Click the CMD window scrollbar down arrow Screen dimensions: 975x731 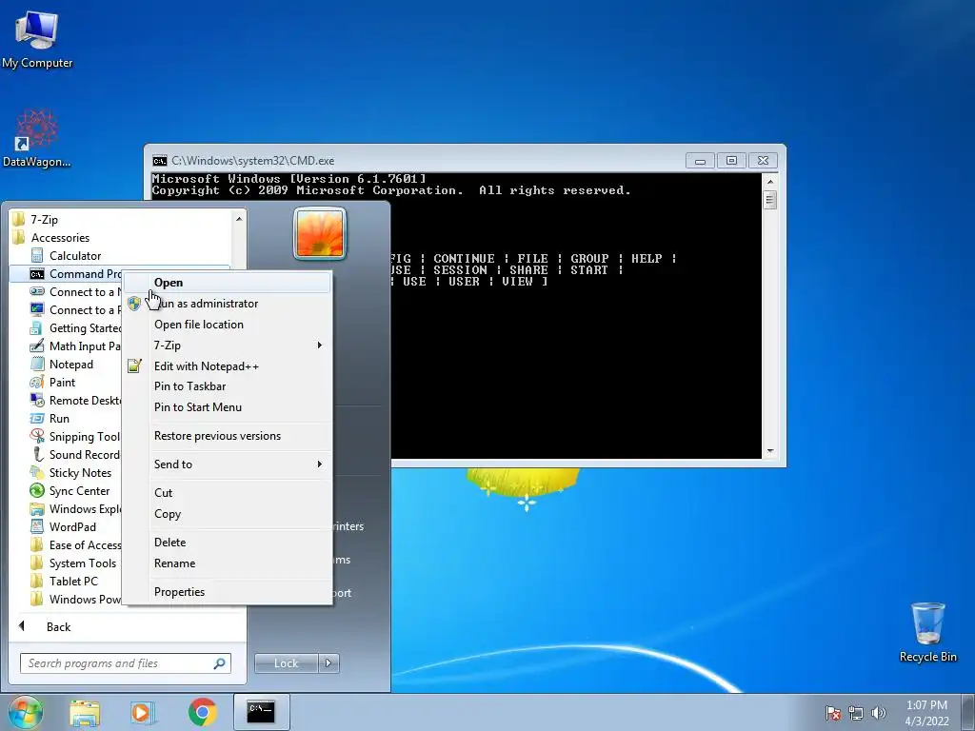[x=769, y=451]
